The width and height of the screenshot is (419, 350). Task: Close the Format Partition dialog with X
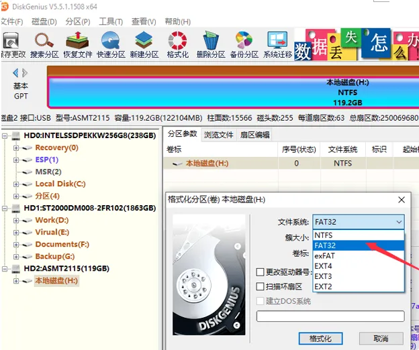402,200
